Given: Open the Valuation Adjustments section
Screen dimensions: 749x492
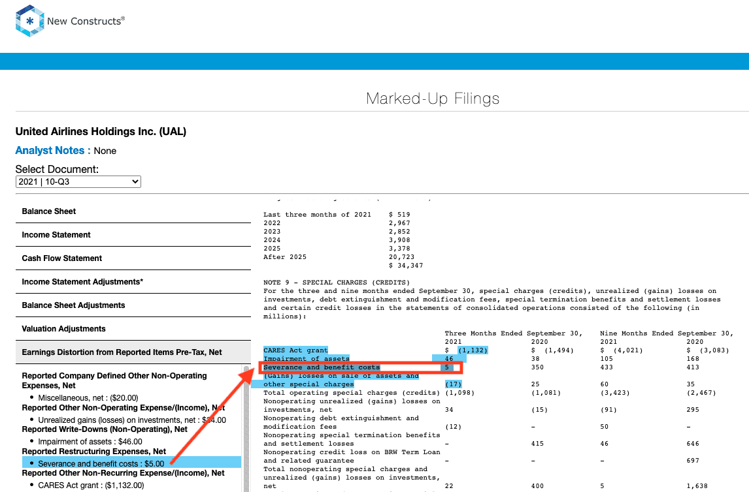Looking at the screenshot, I should [x=133, y=328].
